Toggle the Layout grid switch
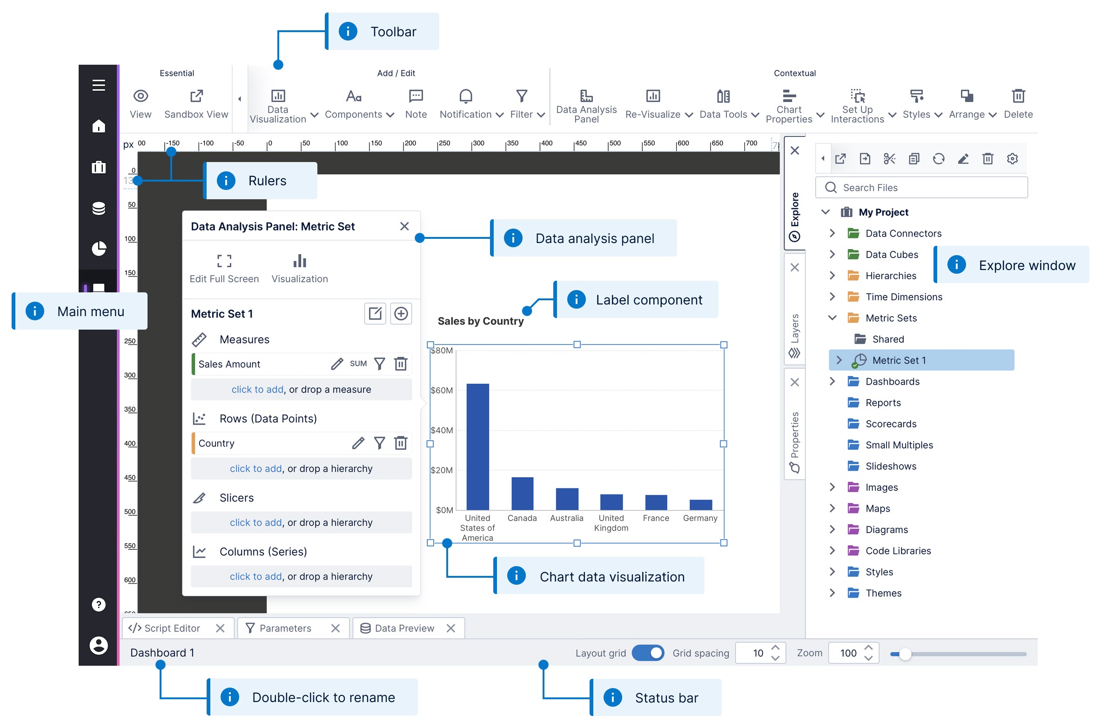This screenshot has height=723, width=1101. [648, 653]
